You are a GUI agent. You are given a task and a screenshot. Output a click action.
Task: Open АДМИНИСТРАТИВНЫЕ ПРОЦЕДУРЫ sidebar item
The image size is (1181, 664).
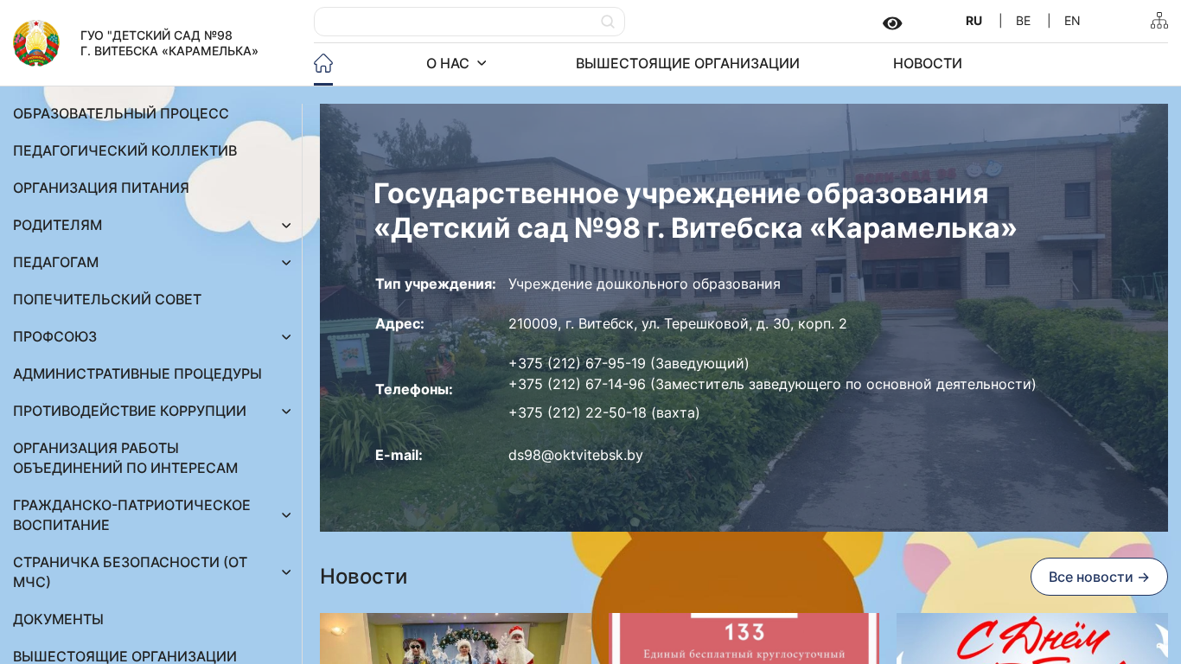pyautogui.click(x=137, y=373)
